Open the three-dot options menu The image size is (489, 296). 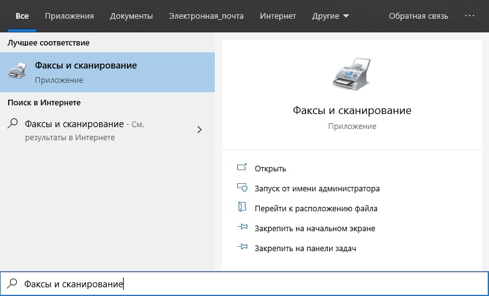point(470,16)
